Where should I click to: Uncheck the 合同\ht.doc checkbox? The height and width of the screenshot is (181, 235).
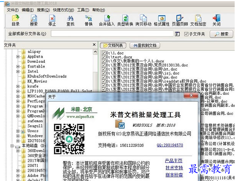click(x=103, y=69)
